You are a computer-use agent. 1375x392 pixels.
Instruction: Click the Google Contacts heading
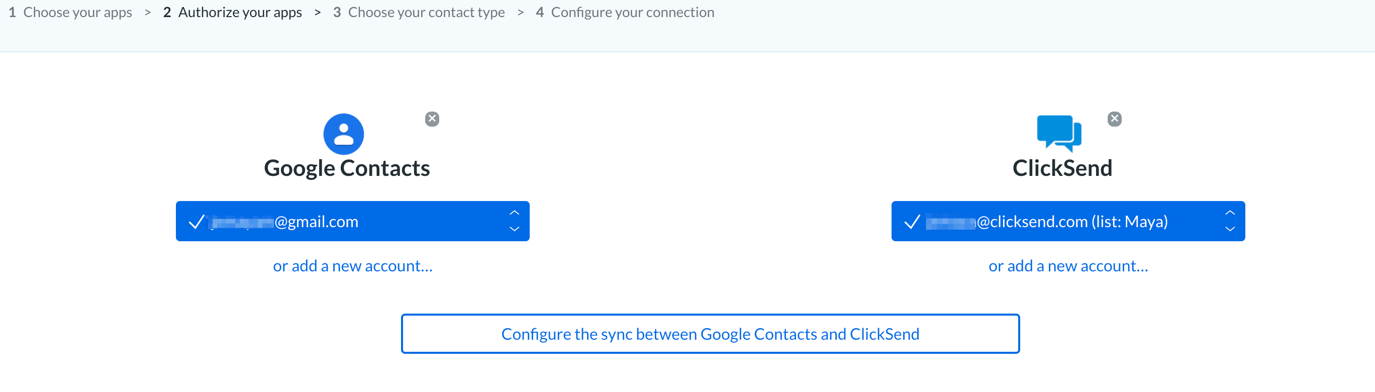coord(347,168)
